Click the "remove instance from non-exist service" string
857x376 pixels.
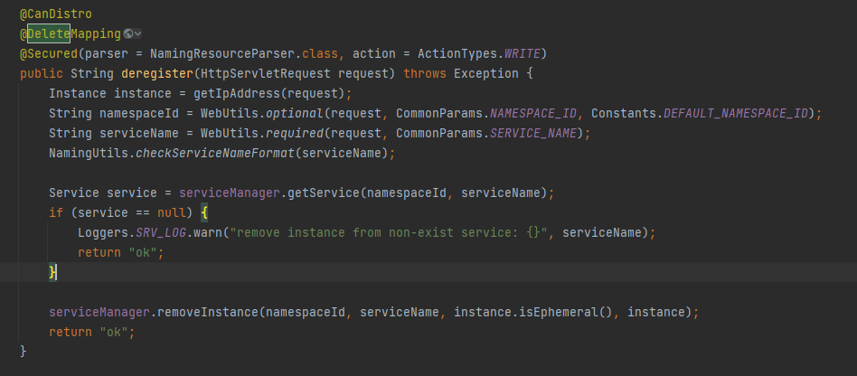pyautogui.click(x=389, y=232)
